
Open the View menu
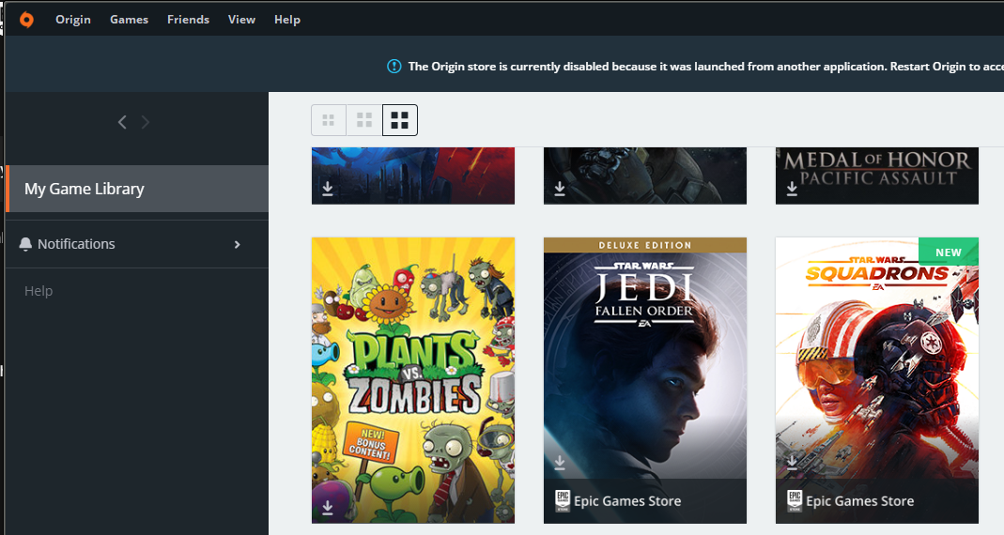(241, 20)
